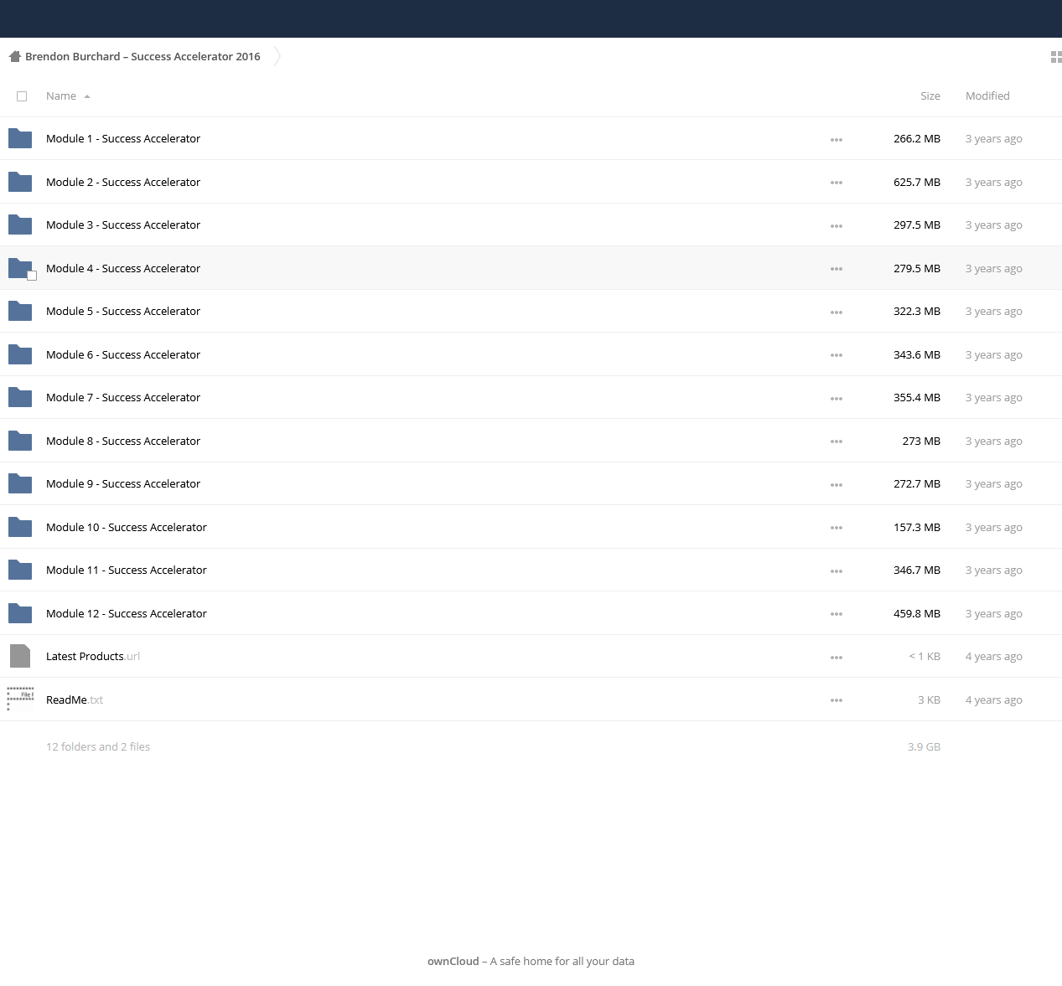Image resolution: width=1062 pixels, height=986 pixels.
Task: Click the 459.8 MB size value
Action: pyautogui.click(x=917, y=613)
